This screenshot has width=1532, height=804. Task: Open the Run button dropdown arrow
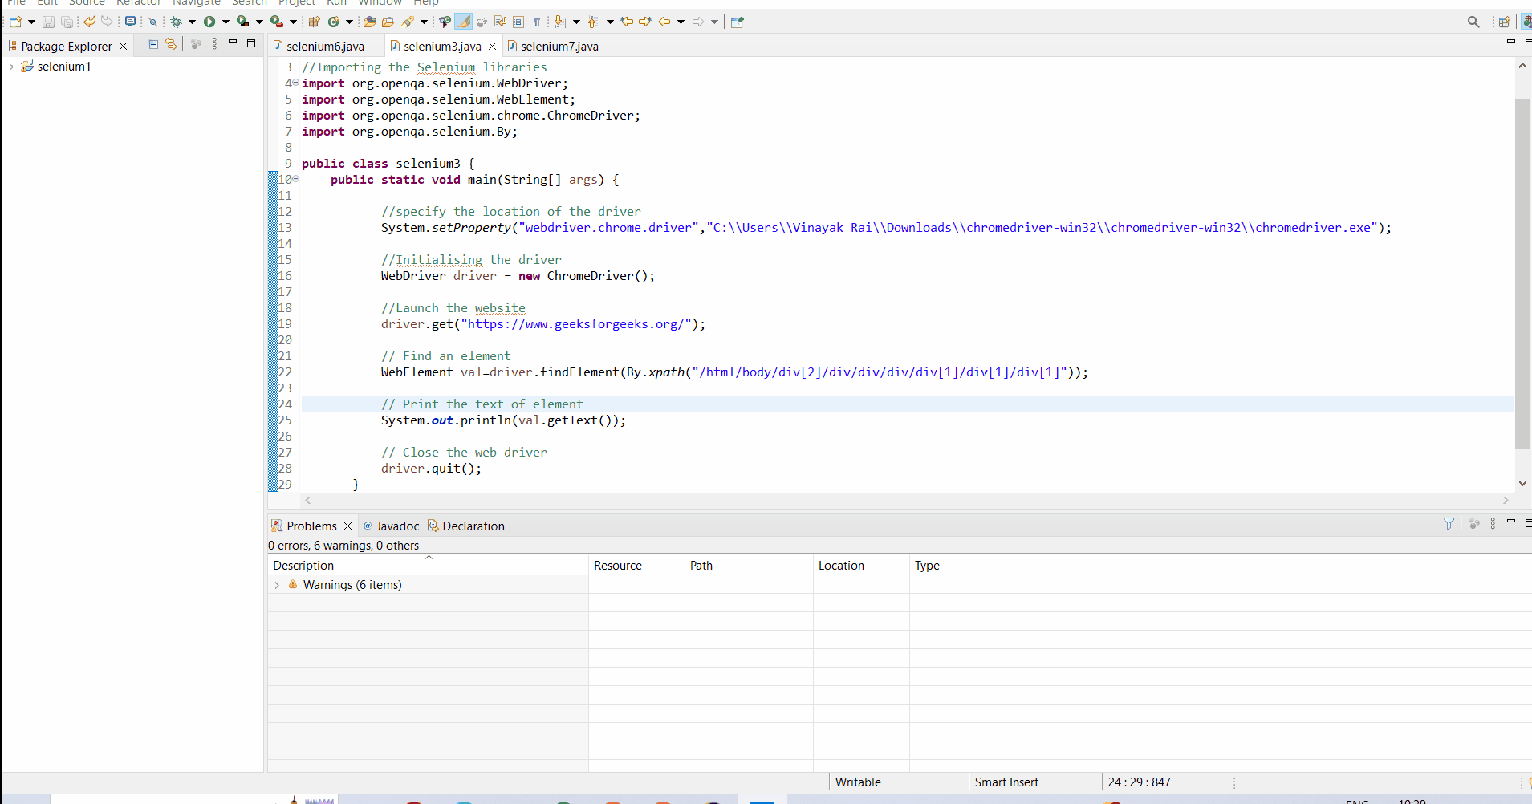point(226,22)
